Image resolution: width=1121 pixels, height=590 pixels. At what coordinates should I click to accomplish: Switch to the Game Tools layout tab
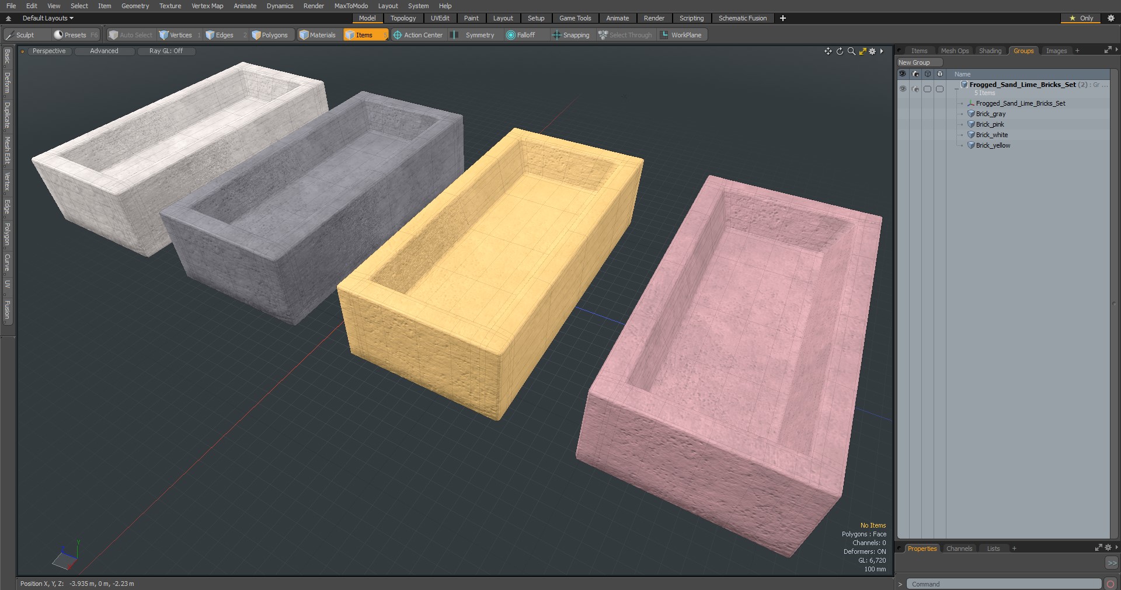pos(575,18)
